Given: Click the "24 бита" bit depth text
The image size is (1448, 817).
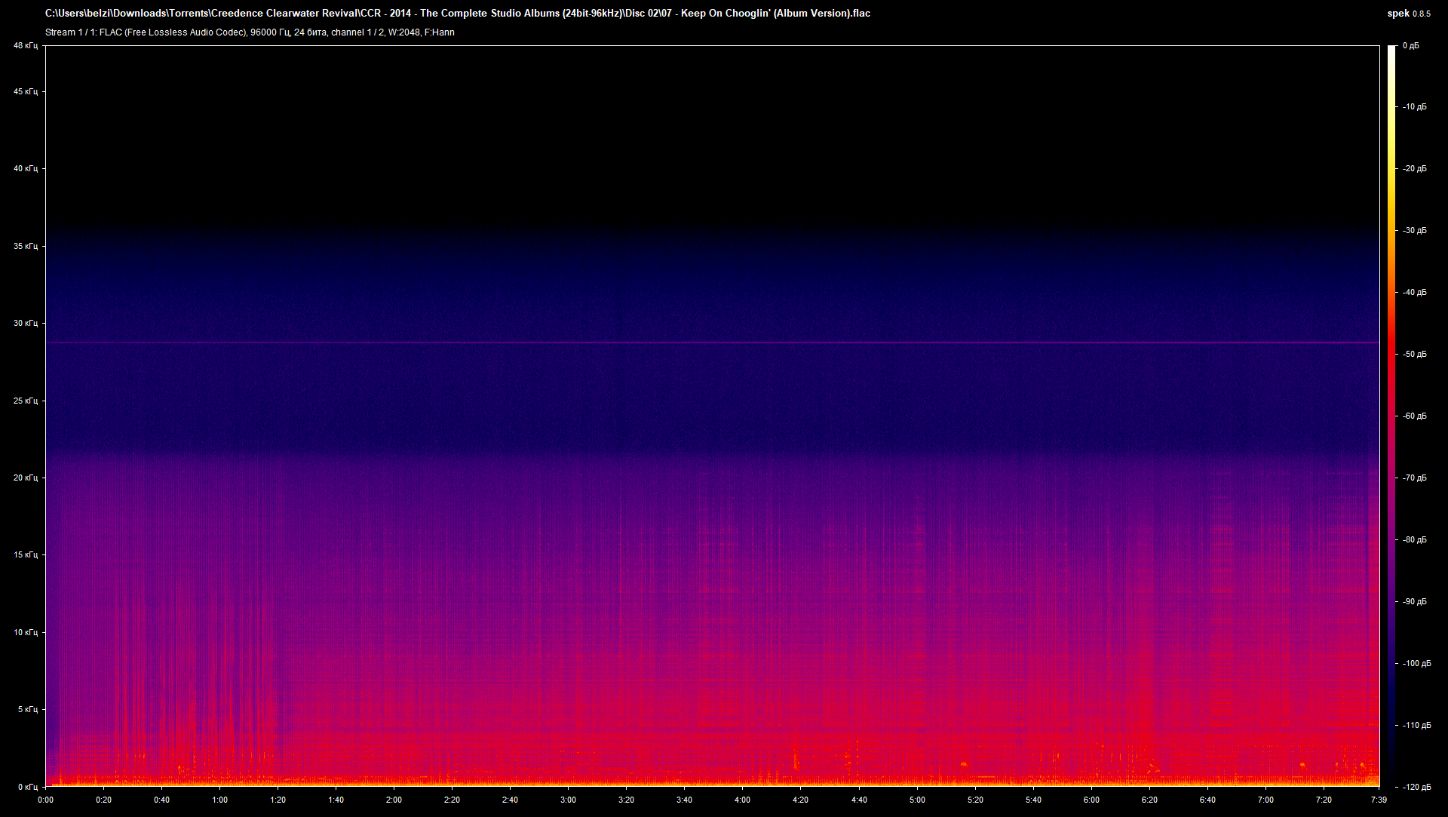Looking at the screenshot, I should 309,32.
